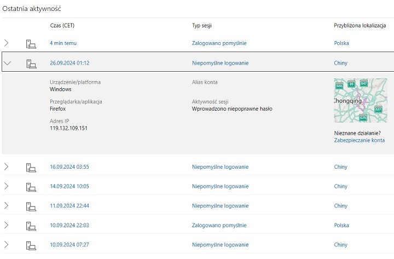394x259 pixels.
Task: Click device icon beside 10.09.2024 07:27 entry
Action: [x=31, y=245]
